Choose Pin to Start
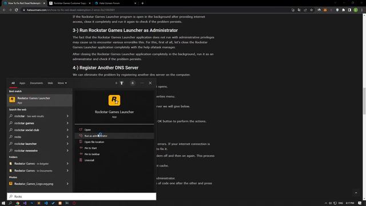This screenshot has height=206, width=366. coord(114,148)
